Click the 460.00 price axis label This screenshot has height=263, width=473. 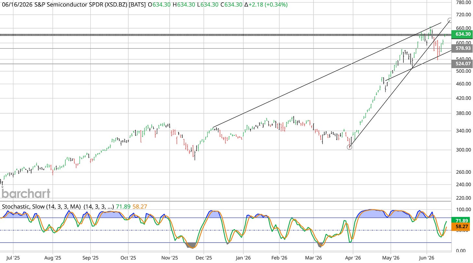[464, 84]
